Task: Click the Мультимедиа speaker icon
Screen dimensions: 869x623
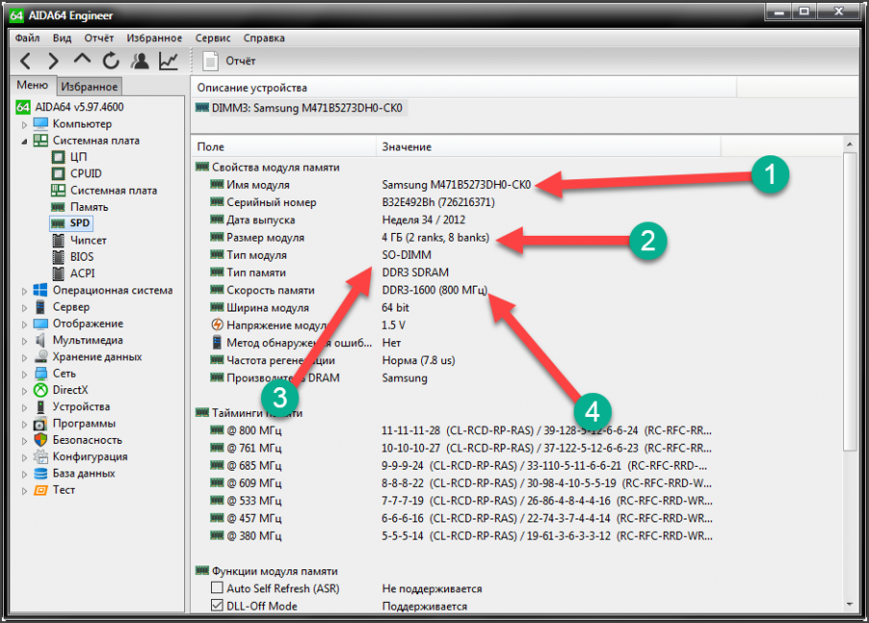Action: (40, 340)
